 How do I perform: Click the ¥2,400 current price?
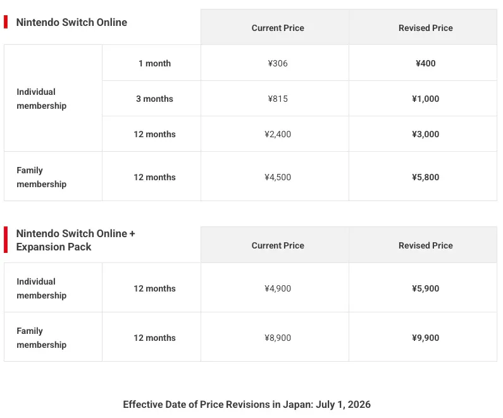coord(278,134)
